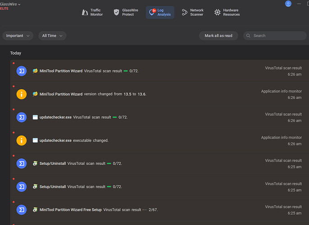Click the MiniTool Partition Wizard Free Setup app icon

click(35, 210)
